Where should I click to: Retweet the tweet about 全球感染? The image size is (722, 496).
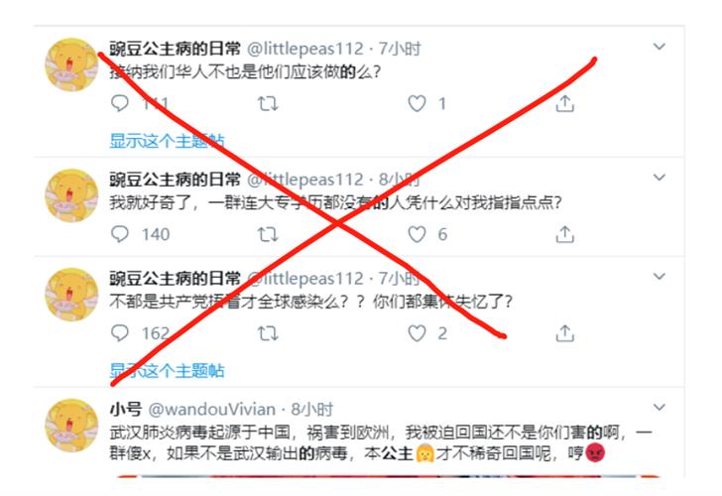(x=268, y=333)
